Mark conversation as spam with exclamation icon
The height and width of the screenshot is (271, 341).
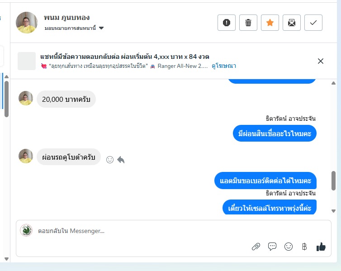click(x=227, y=23)
